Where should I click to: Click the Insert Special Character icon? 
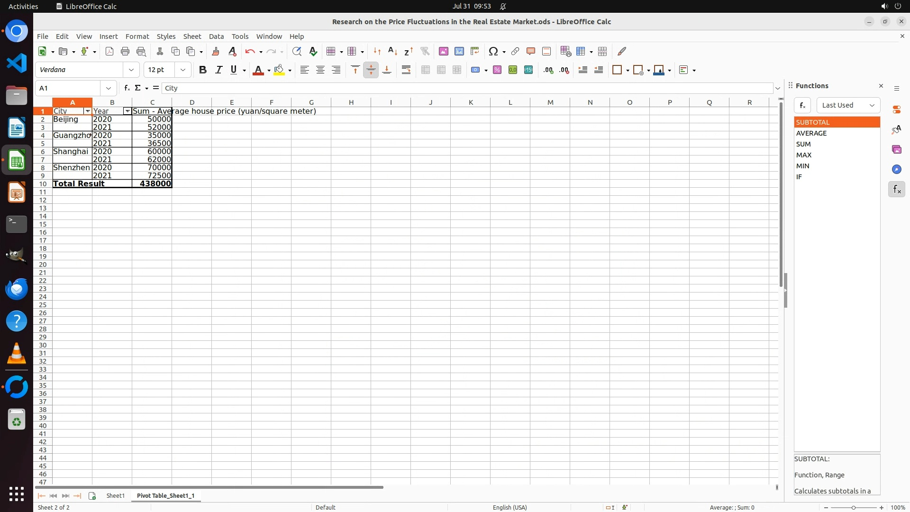(493, 51)
